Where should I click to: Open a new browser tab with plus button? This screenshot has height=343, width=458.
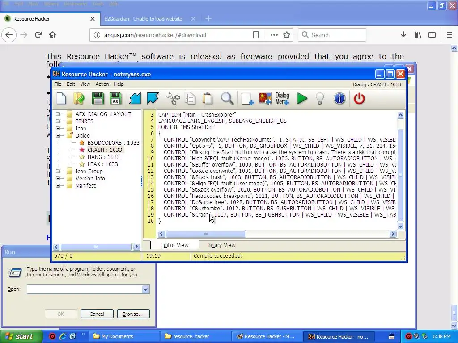pyautogui.click(x=208, y=19)
